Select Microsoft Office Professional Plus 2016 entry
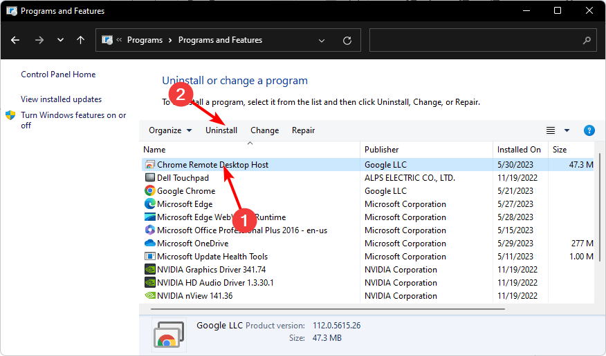Viewport: 606px width, 356px height. [x=367, y=230]
